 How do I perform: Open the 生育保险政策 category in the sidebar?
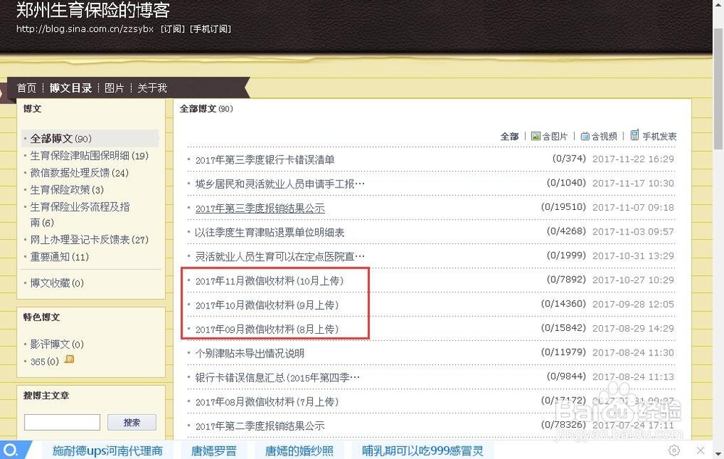63,190
